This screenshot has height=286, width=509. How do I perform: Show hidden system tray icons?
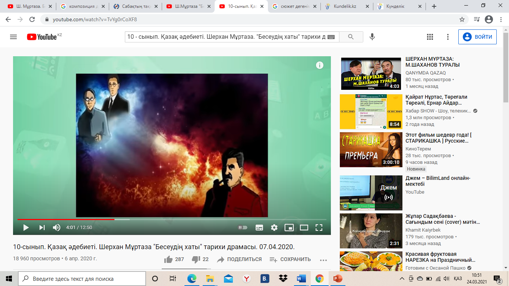click(402, 279)
